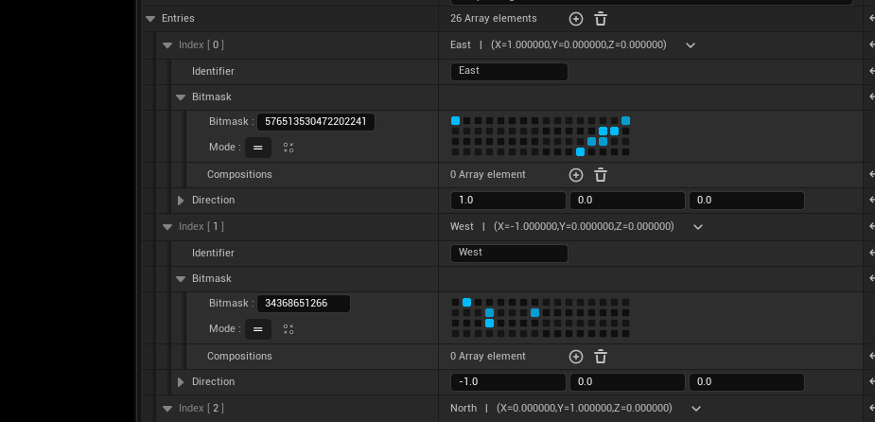Click the East Identifier text field
This screenshot has width=875, height=422.
[x=509, y=72]
